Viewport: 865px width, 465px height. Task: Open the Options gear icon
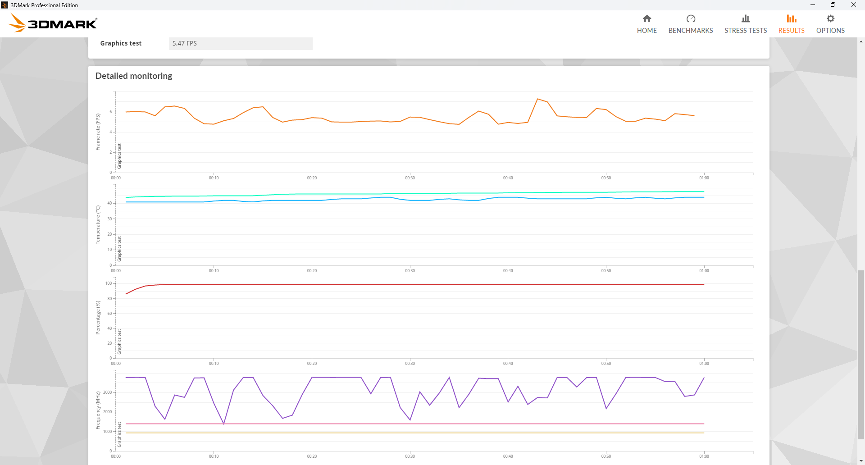click(x=830, y=18)
